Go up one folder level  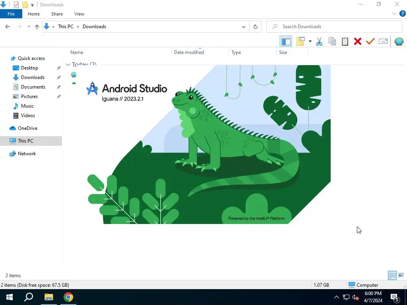click(x=37, y=27)
